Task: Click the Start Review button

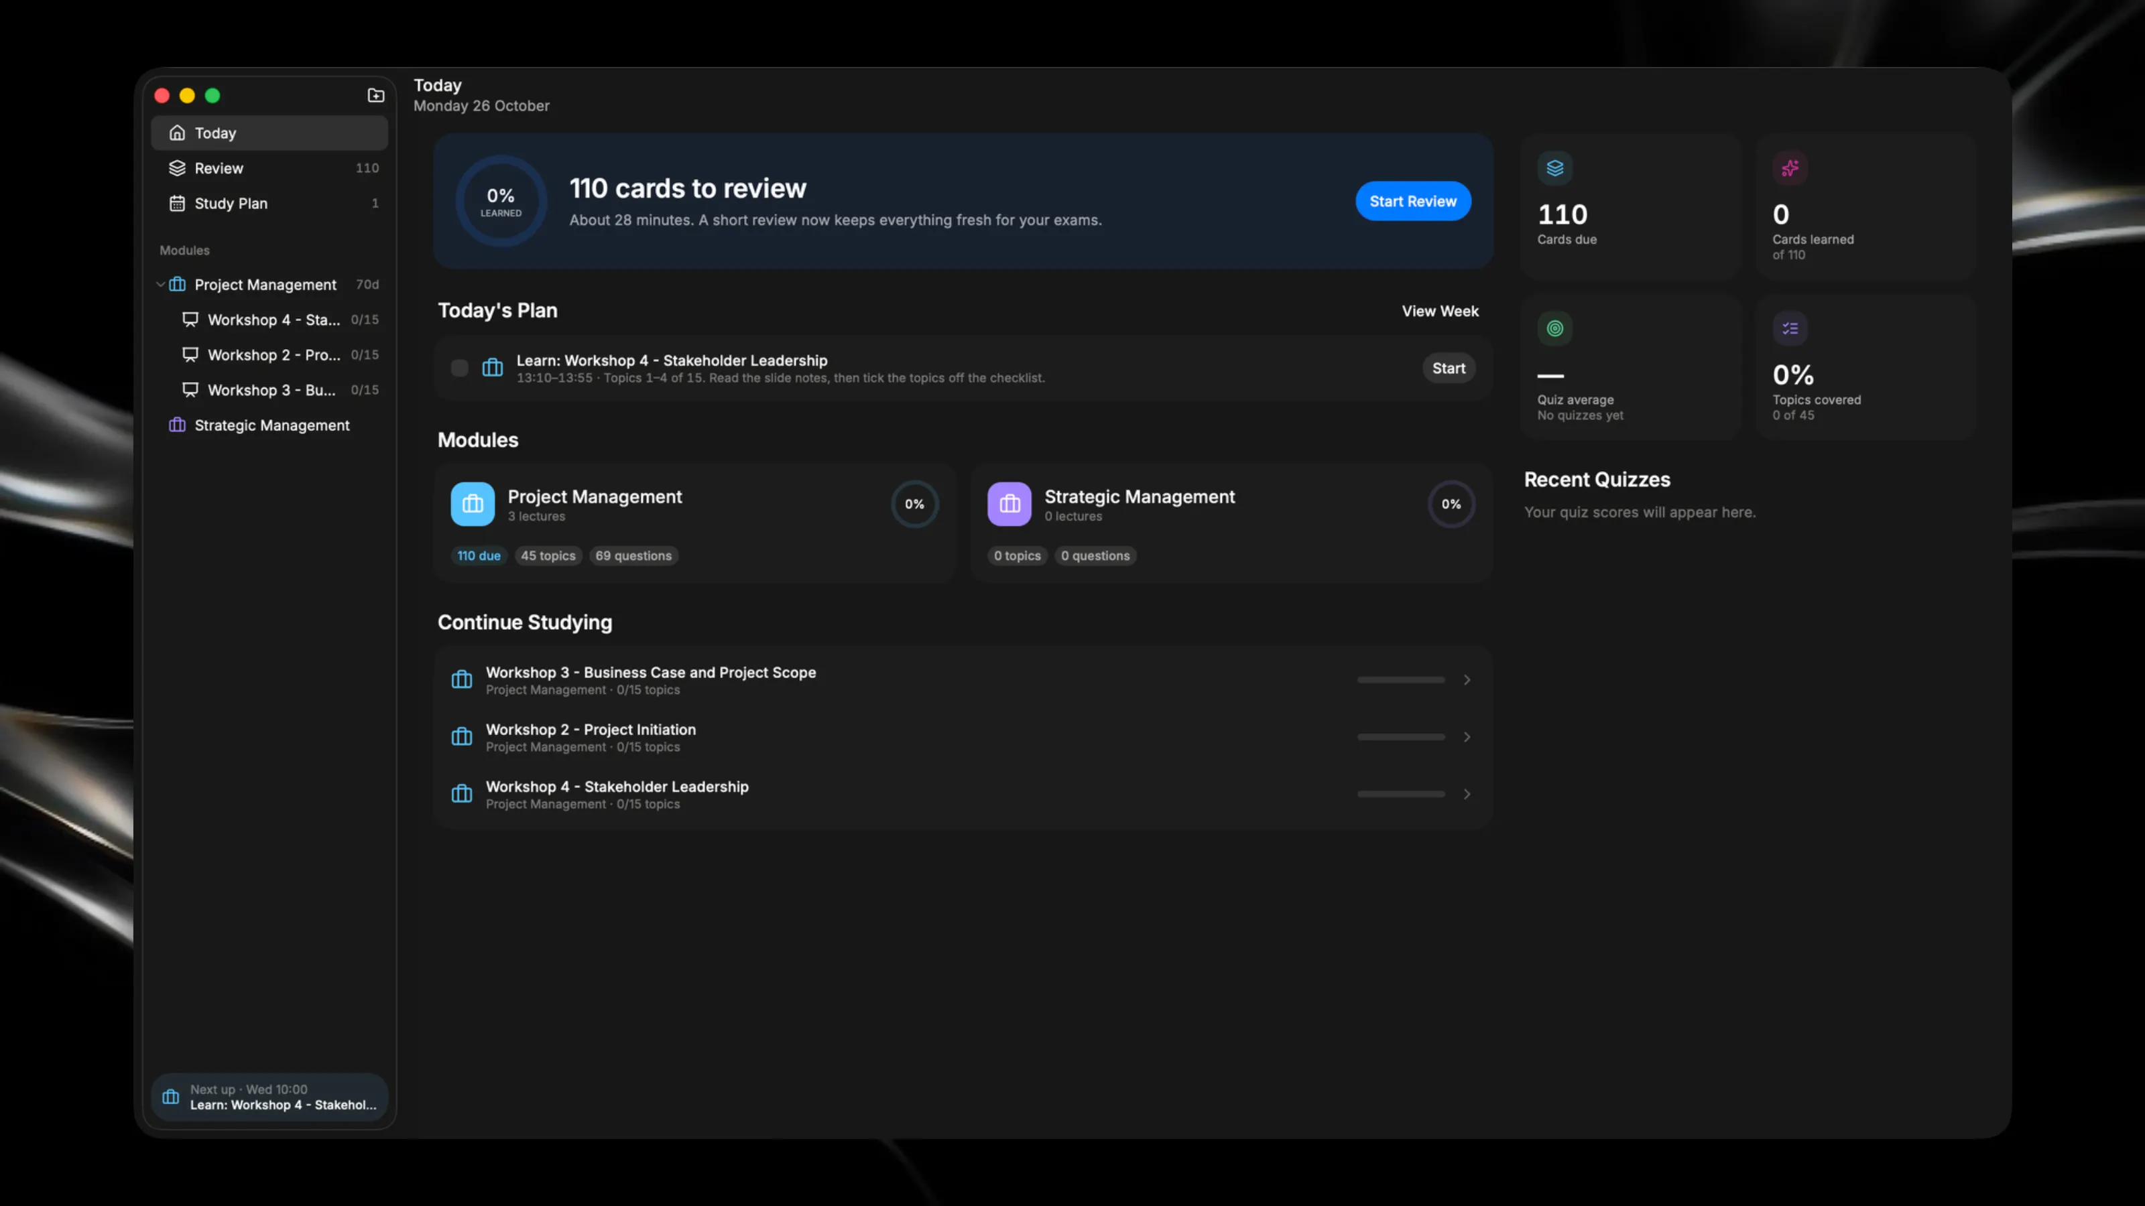Action: click(1413, 202)
